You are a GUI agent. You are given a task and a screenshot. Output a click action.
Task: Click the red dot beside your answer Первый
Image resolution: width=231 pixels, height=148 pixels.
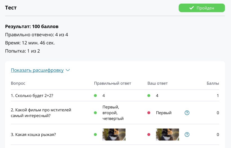pyautogui.click(x=149, y=113)
